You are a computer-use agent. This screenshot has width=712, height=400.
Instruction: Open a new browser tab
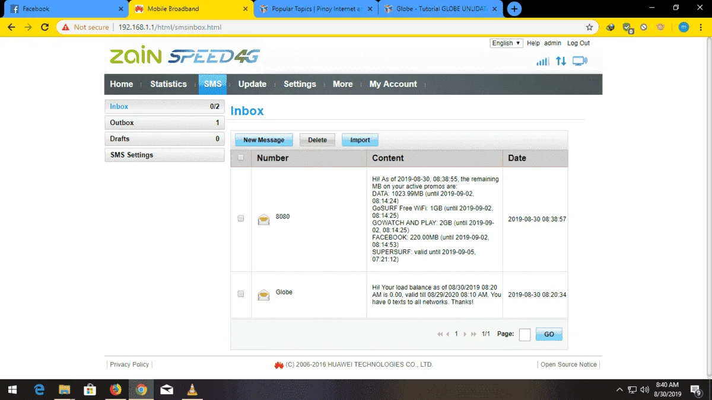click(514, 9)
